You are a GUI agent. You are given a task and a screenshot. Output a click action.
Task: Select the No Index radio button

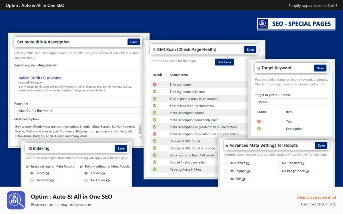tap(32, 180)
